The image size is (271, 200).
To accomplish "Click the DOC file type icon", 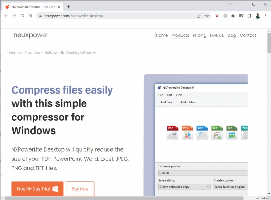I will tap(202, 133).
